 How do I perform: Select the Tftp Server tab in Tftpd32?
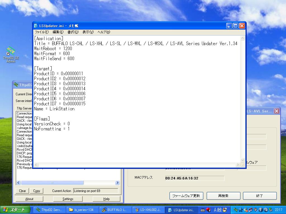pos(24,108)
